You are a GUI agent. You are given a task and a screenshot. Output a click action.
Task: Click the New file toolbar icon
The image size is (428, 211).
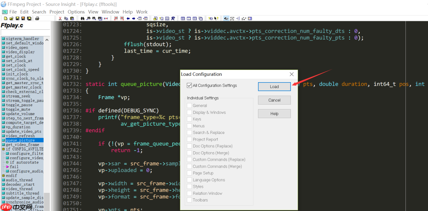(x=6, y=18)
